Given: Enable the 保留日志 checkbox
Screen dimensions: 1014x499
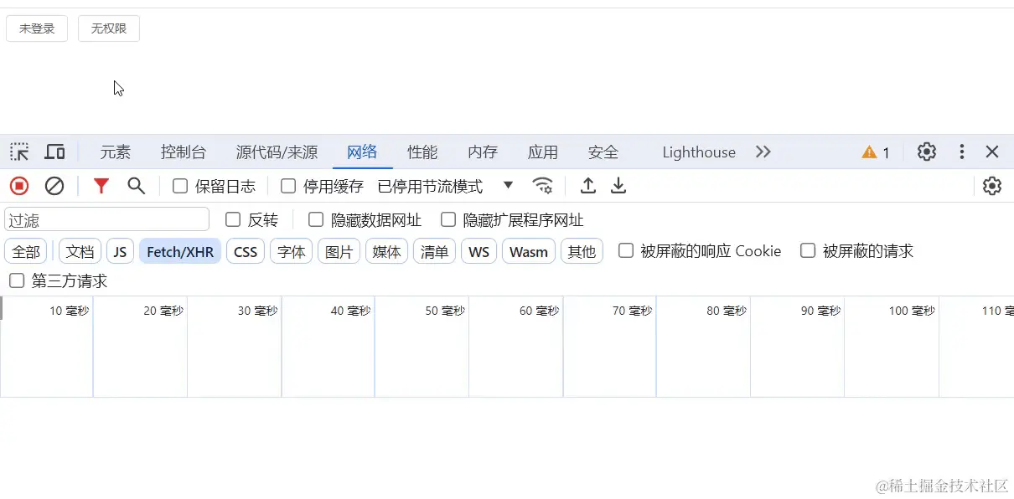Looking at the screenshot, I should [x=179, y=186].
